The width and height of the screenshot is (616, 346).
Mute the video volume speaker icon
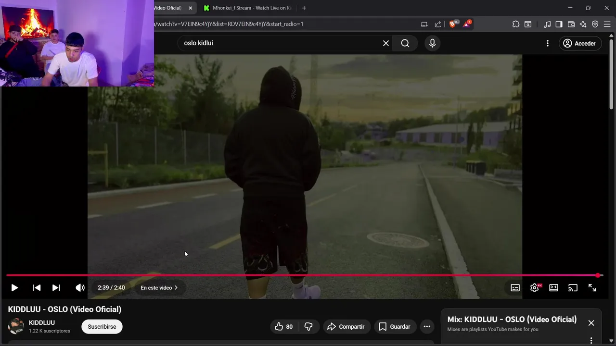80,288
